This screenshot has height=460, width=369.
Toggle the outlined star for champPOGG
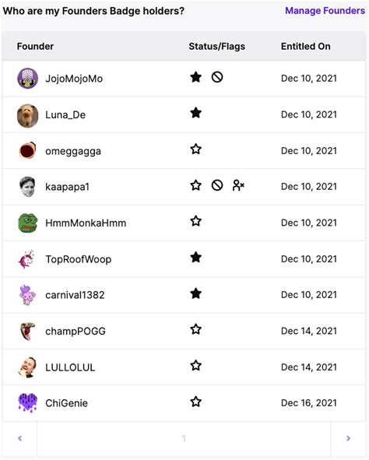coord(195,329)
